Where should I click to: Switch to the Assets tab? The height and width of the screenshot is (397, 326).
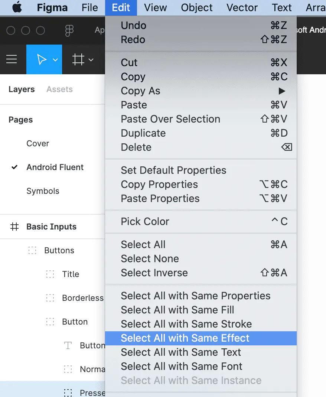(x=59, y=89)
